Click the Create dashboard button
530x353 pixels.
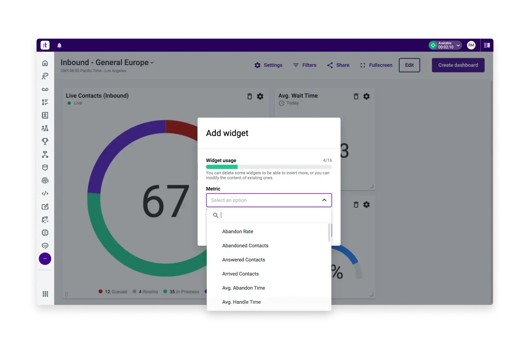458,65
